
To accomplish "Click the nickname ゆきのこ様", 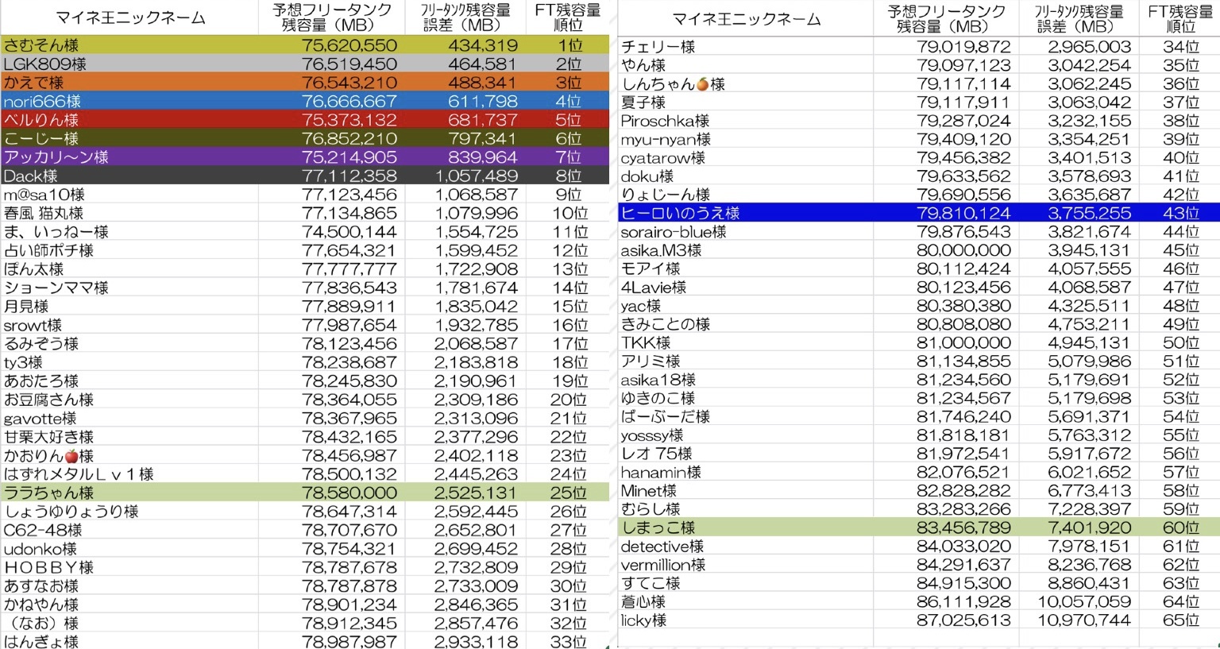I will 658,398.
